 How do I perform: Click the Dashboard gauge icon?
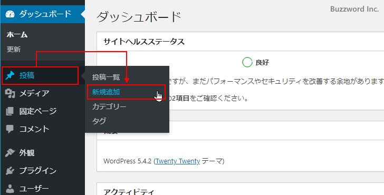(10, 14)
